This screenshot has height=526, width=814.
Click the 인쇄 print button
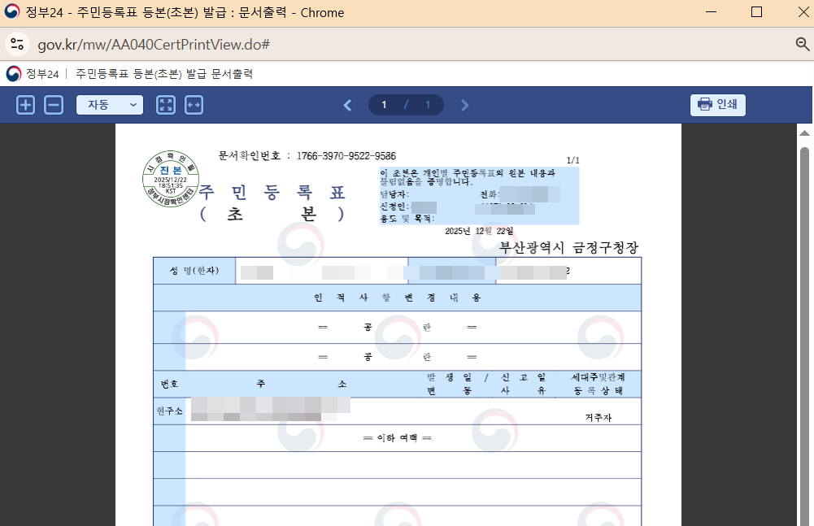[x=718, y=104]
